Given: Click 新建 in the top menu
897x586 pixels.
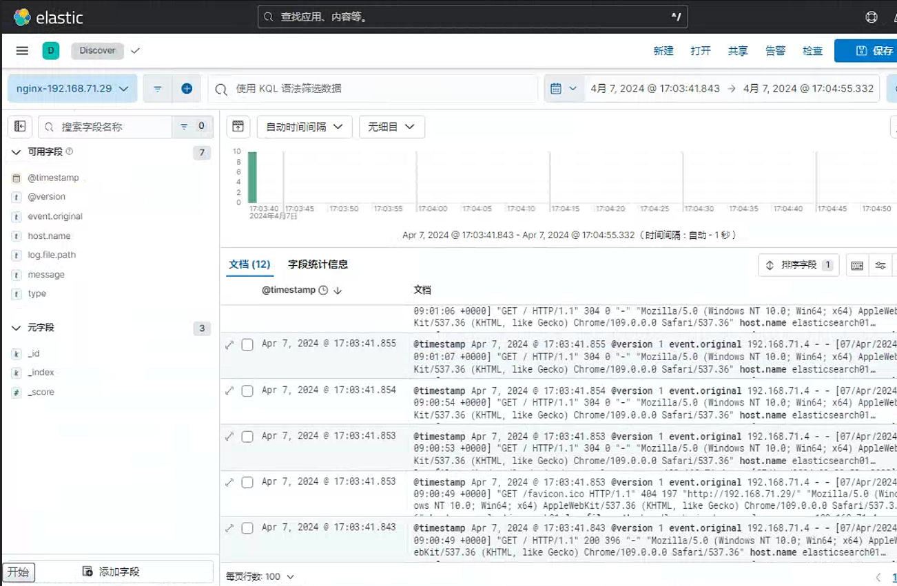Looking at the screenshot, I should point(663,51).
